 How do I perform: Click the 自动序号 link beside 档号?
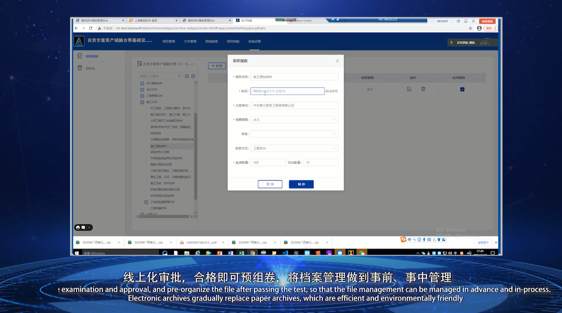(332, 91)
